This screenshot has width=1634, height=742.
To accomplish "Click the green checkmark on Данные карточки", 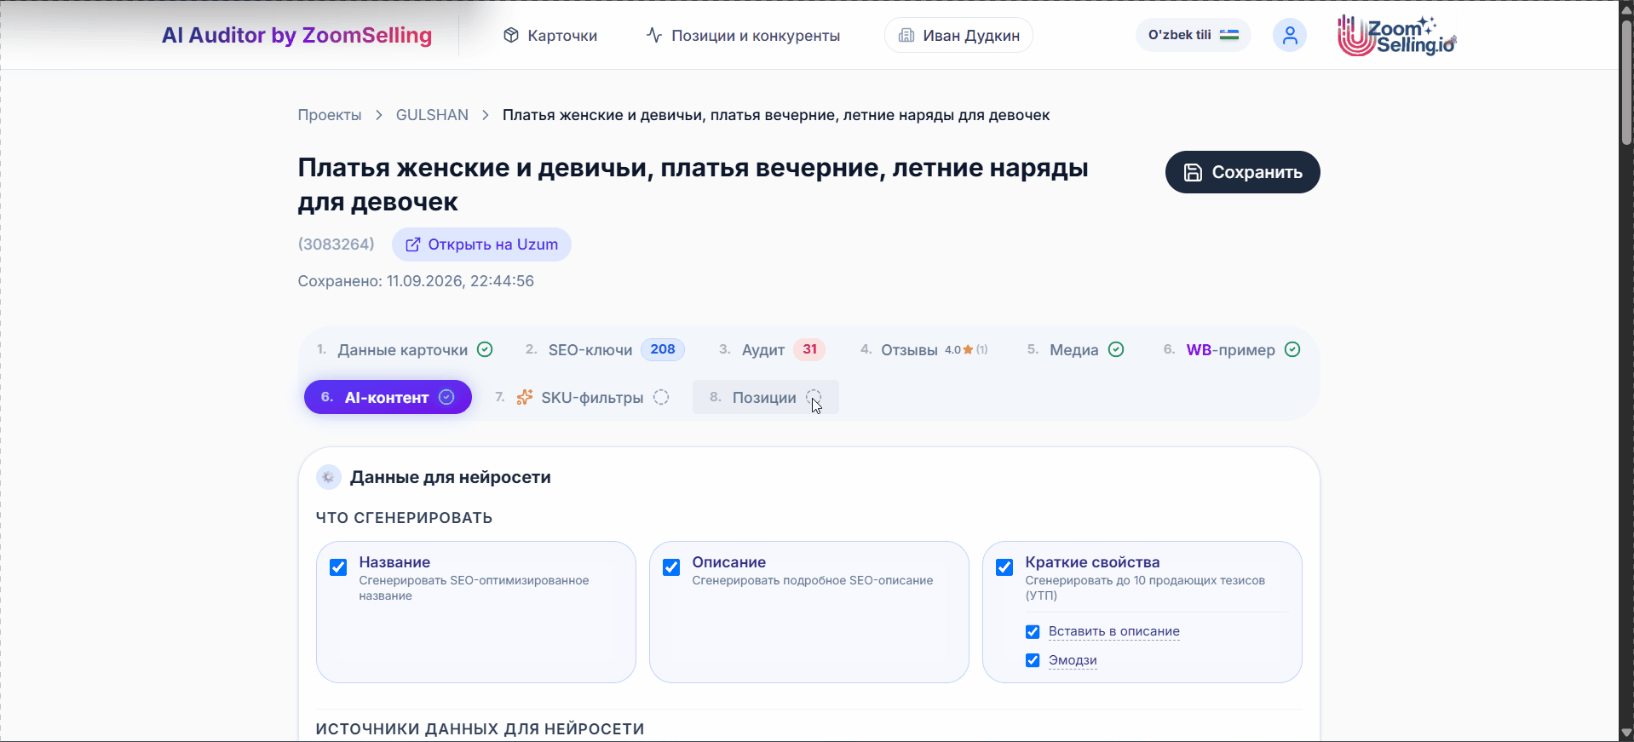I will click(485, 349).
